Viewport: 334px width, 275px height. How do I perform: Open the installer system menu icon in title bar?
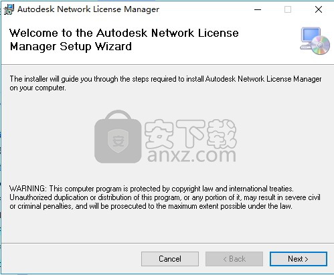[9, 9]
